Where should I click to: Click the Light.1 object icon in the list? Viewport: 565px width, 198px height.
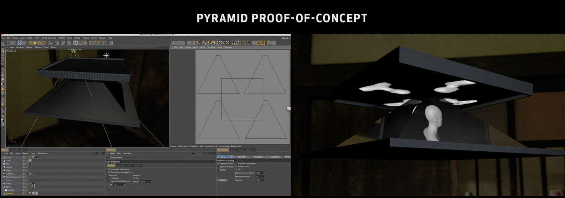(x=4, y=167)
